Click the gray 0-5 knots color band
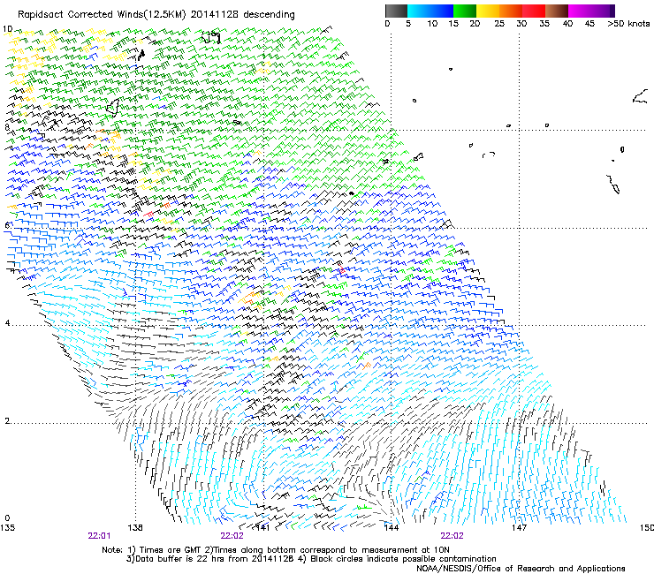654x574 pixels. [x=396, y=11]
